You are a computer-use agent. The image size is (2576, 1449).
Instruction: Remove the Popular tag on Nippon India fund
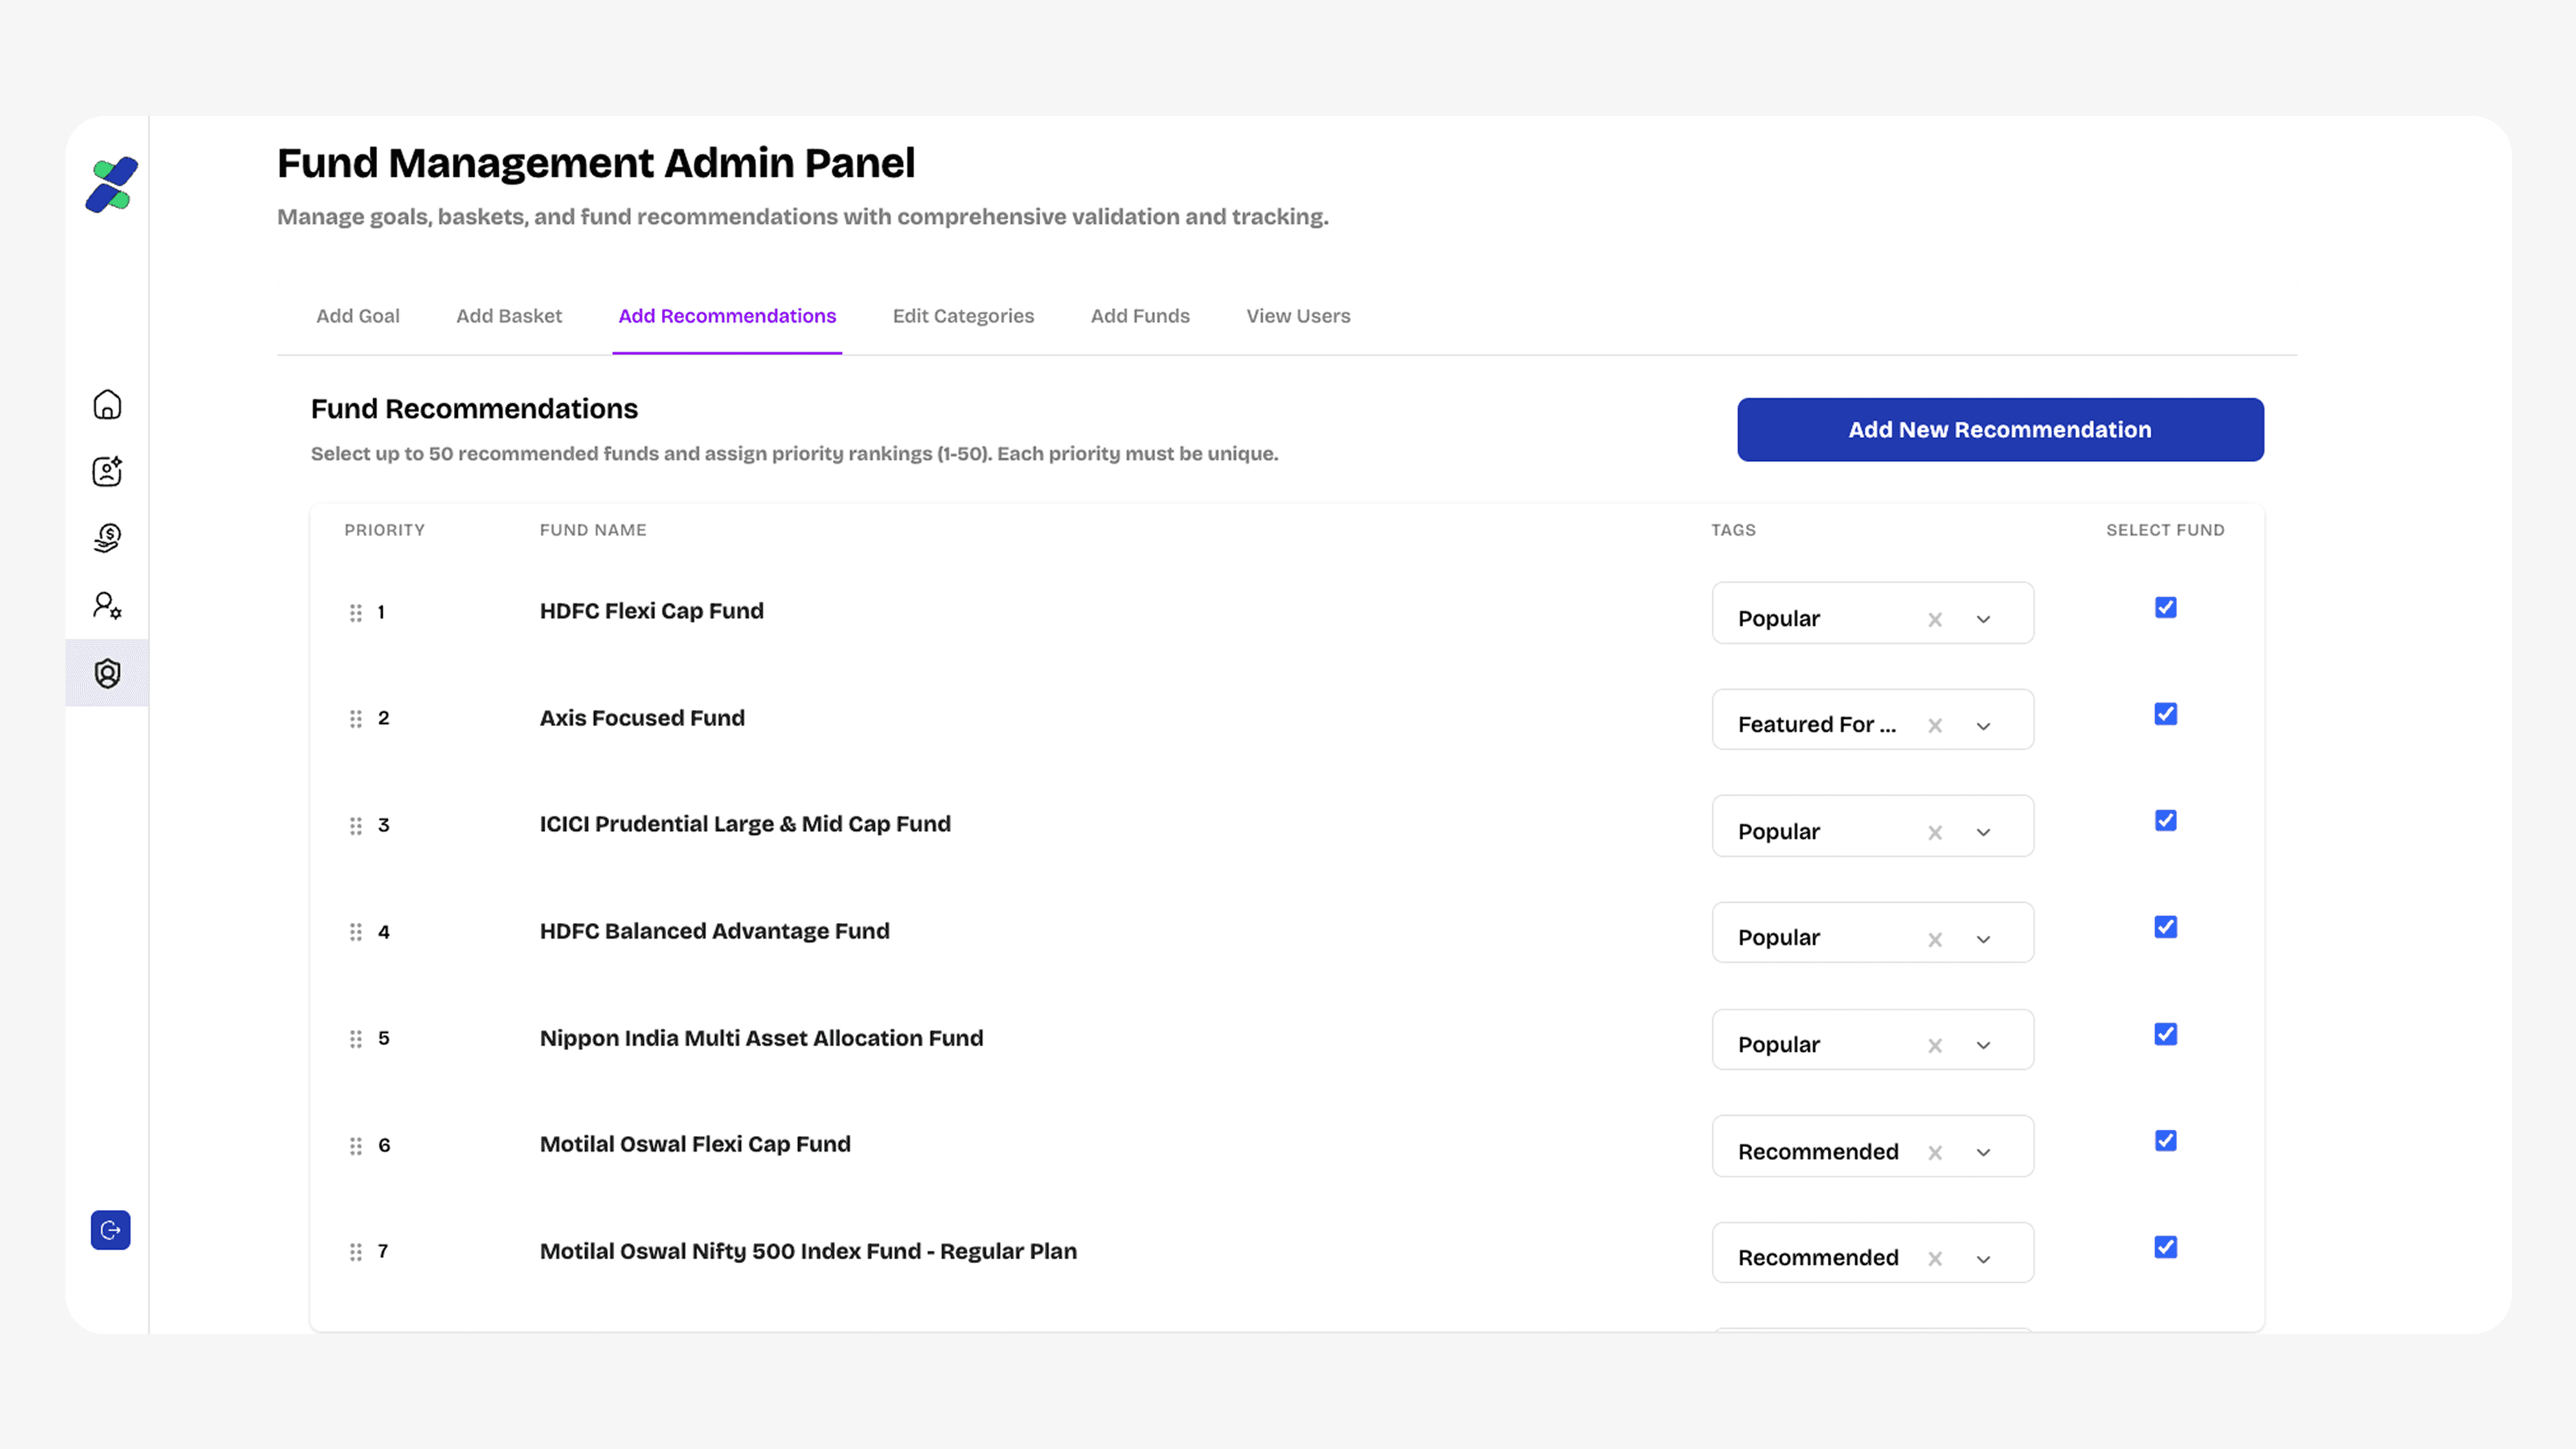[1935, 1046]
